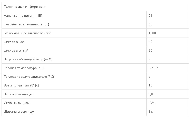Select the "Время открытия 90° (с)" label
191x118 pixels.
click(21, 85)
